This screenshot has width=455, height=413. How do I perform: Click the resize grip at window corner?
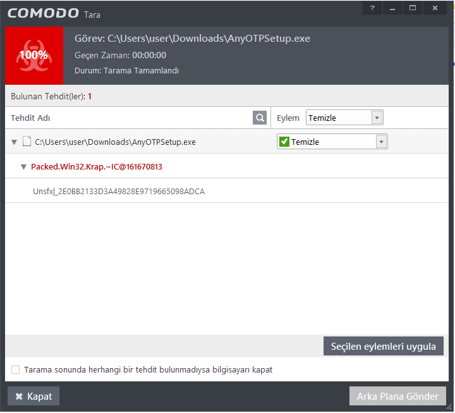pyautogui.click(x=449, y=407)
